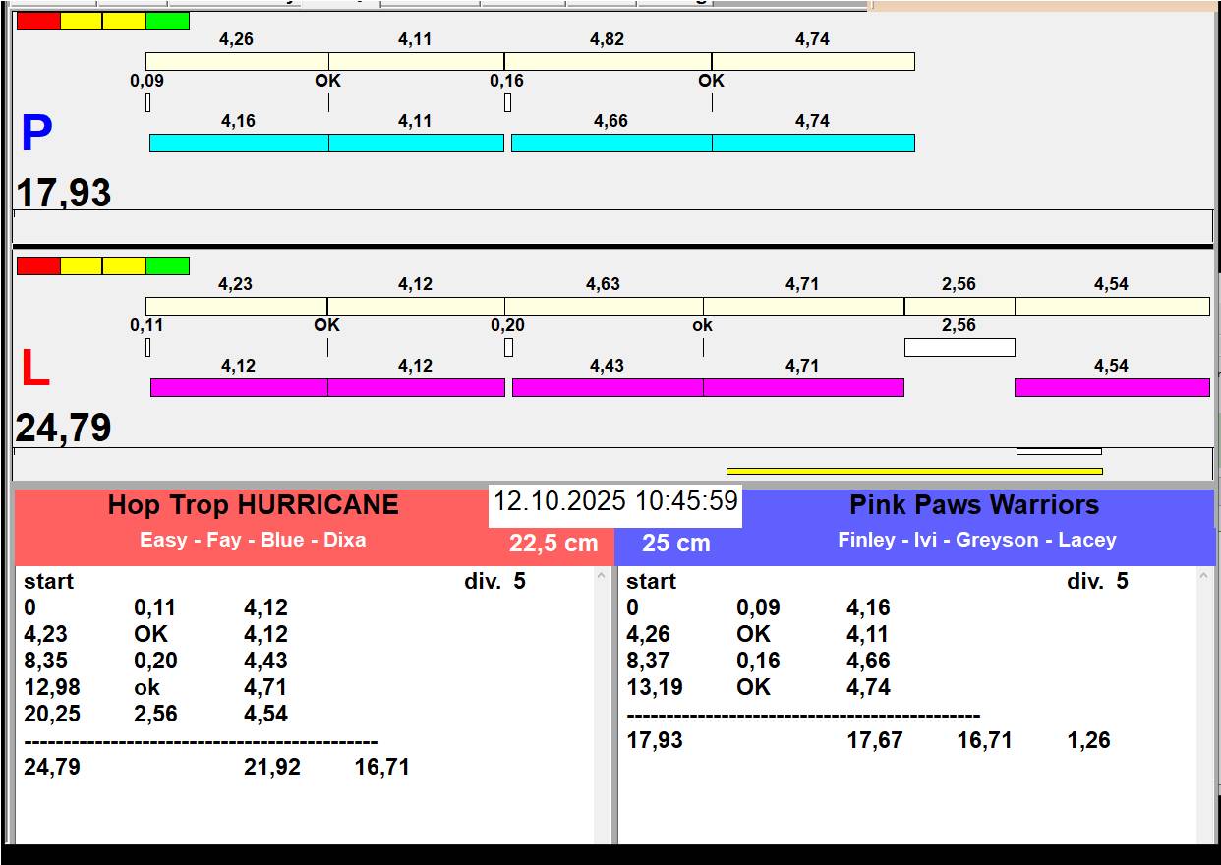Click the green start light in P lane
The width and height of the screenshot is (1221, 865).
coord(167,22)
